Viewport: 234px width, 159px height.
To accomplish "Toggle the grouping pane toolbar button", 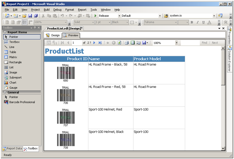I will pyautogui.click(x=25, y=22).
